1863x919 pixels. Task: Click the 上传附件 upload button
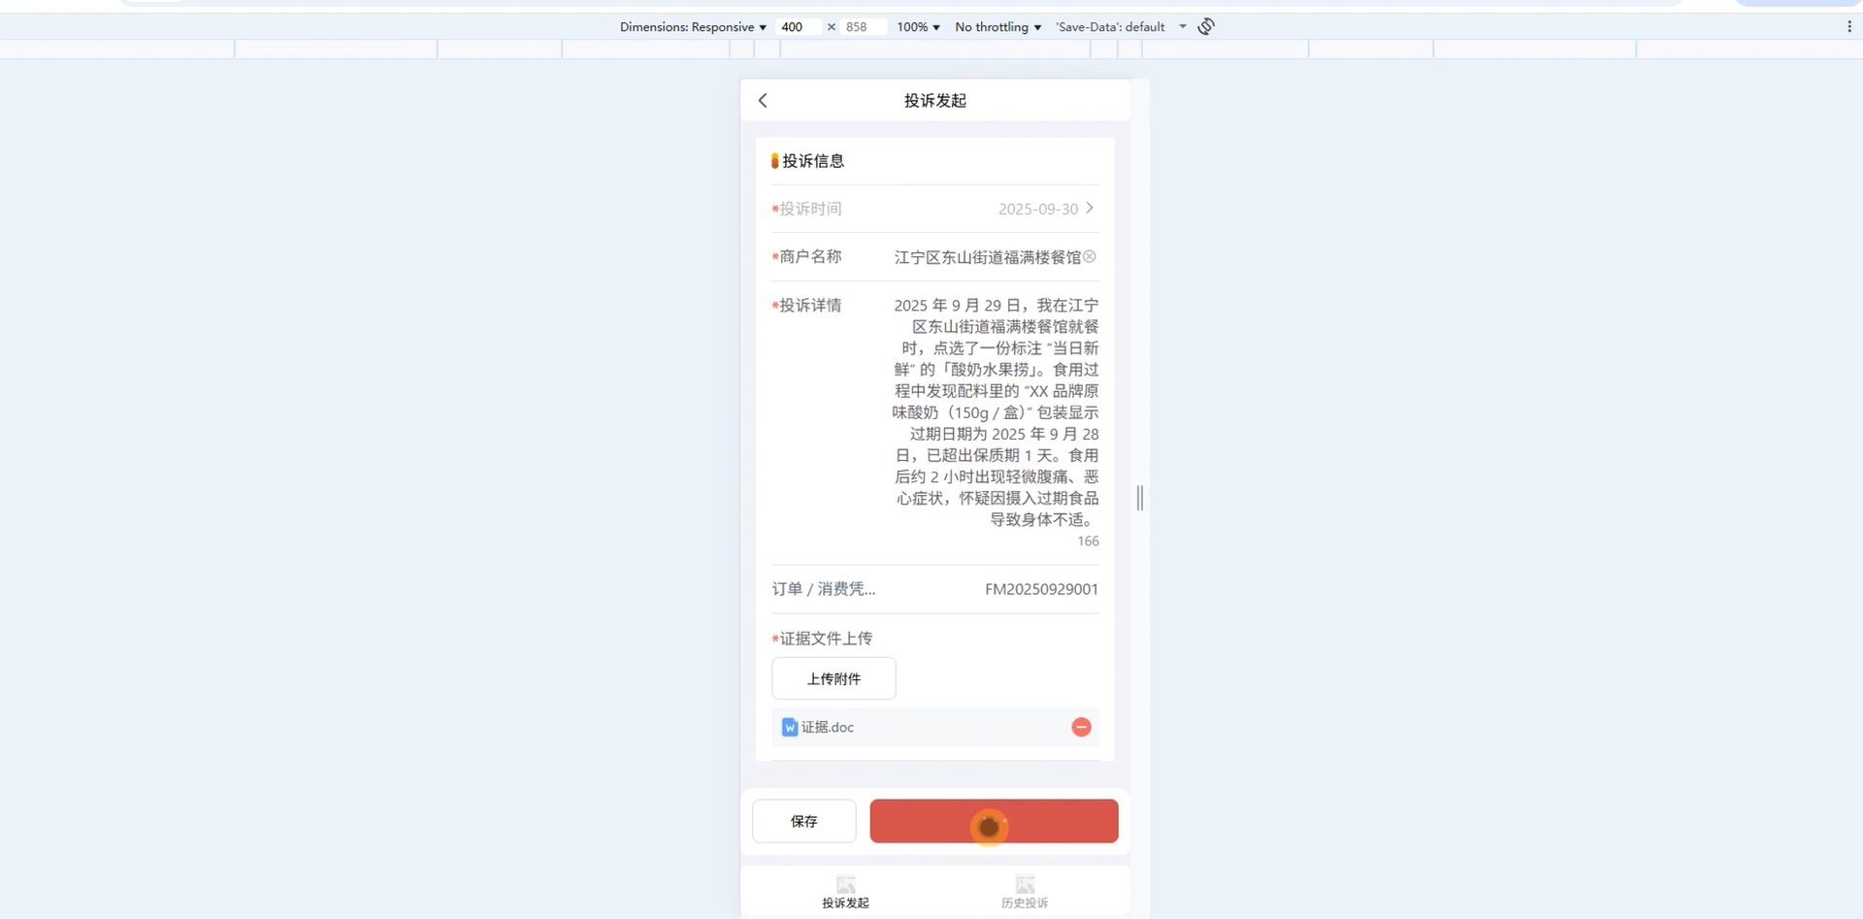833,678
